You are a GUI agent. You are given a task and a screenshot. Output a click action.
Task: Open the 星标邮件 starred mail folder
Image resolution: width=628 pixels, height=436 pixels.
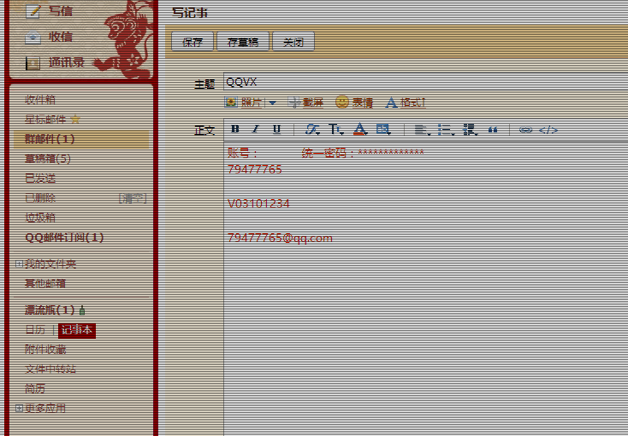tap(45, 120)
